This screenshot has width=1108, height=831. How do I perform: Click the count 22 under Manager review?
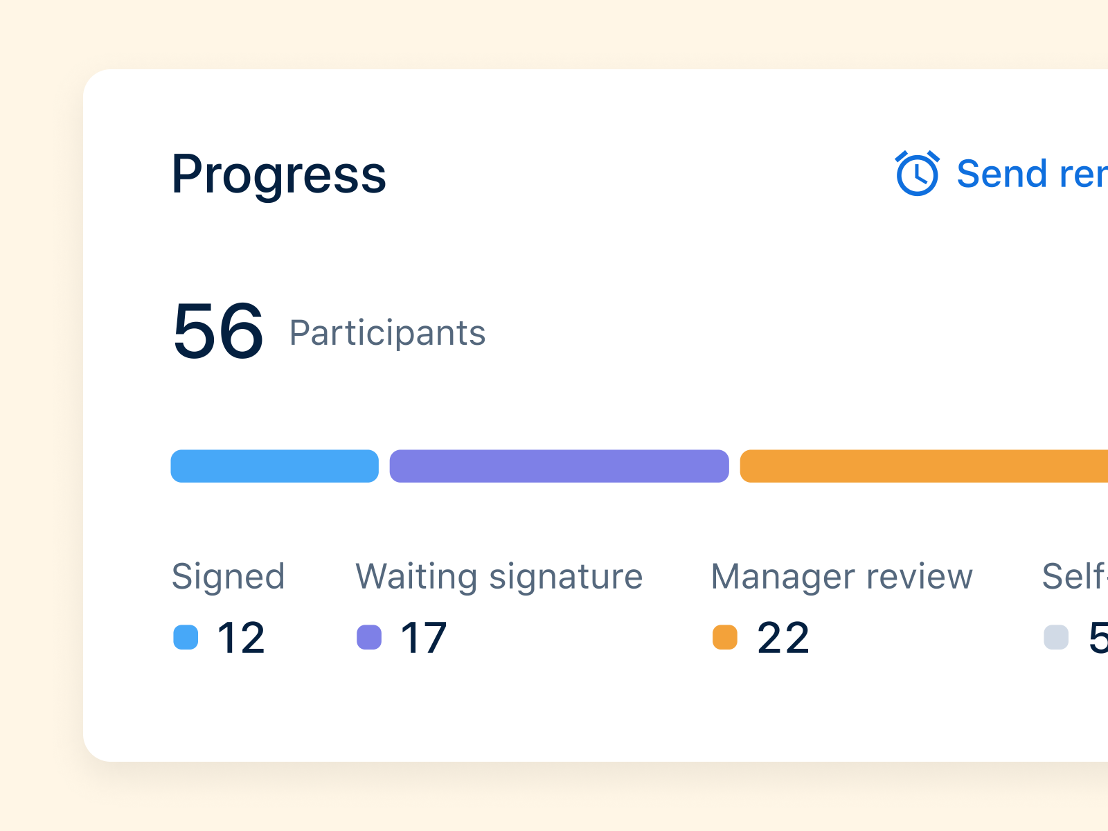pyautogui.click(x=783, y=636)
